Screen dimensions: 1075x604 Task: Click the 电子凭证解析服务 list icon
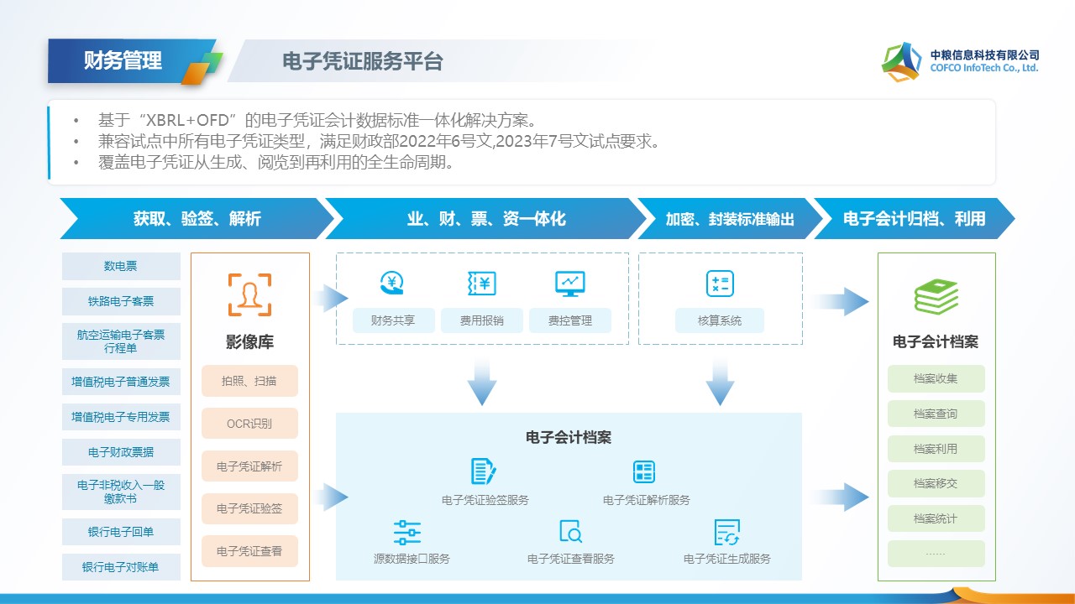(x=644, y=471)
